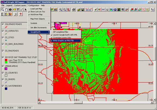Image resolution: width=157 pixels, height=110 pixels.
Task: Open help via red question mark
Action: [20, 14]
